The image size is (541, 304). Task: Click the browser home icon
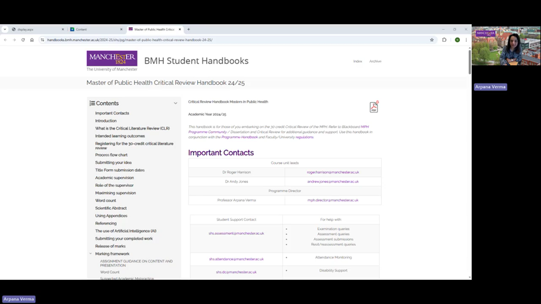32,40
